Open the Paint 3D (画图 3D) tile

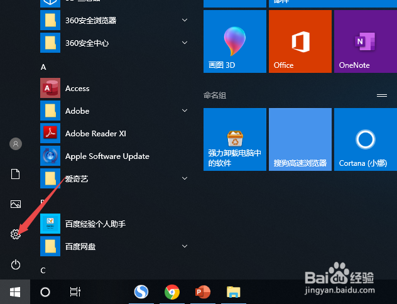coord(235,41)
